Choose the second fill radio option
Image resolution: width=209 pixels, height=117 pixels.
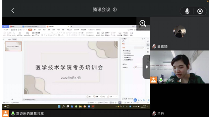pyautogui.click(x=123, y=53)
